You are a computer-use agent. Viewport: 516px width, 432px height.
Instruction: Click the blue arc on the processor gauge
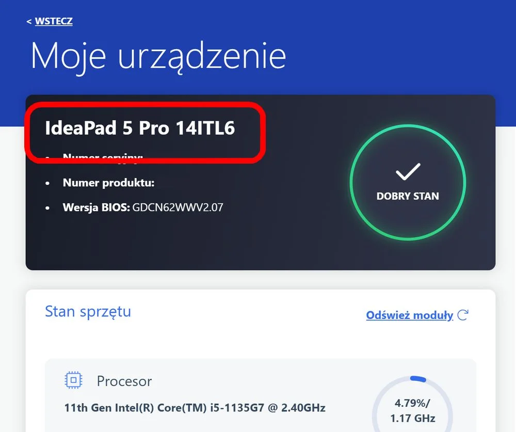(x=418, y=379)
